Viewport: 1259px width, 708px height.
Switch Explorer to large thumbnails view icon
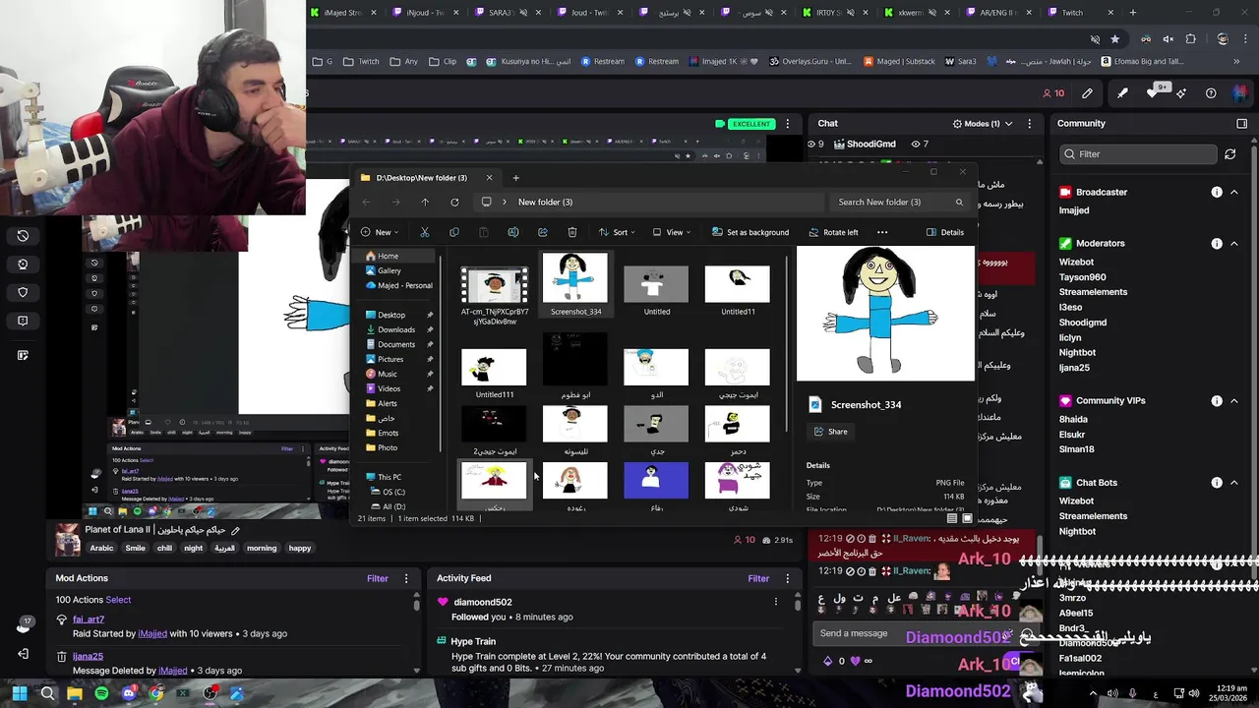point(967,518)
